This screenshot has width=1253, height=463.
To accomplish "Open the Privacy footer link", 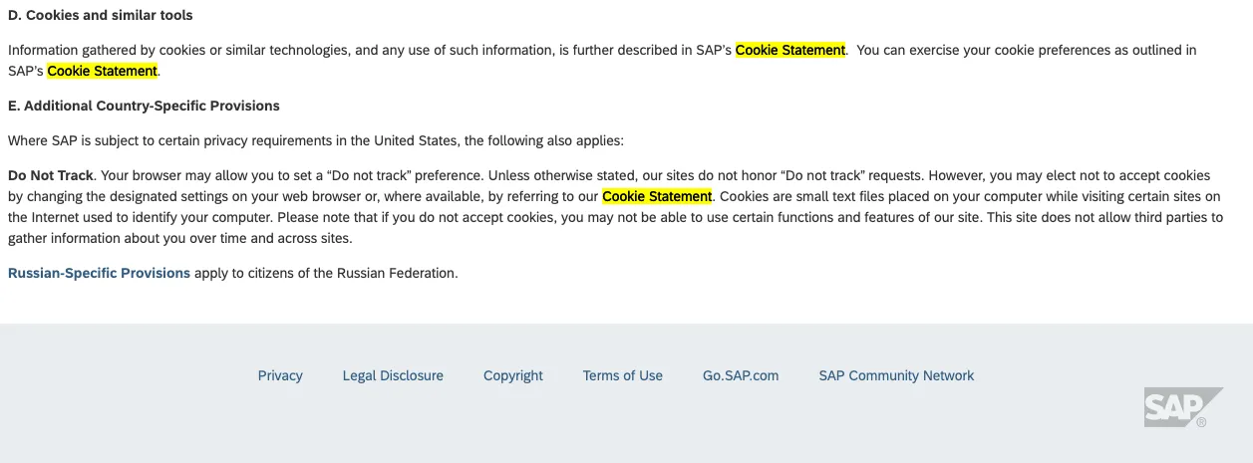I will [x=280, y=375].
